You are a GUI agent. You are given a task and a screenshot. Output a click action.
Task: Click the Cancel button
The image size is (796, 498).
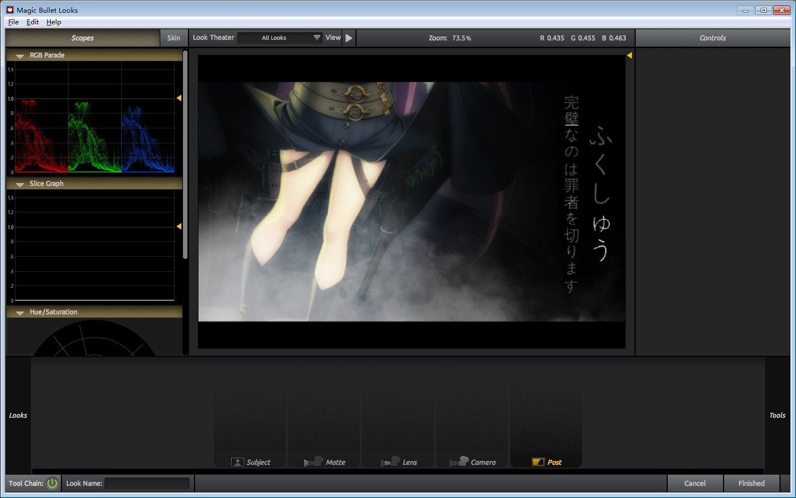pyautogui.click(x=695, y=483)
